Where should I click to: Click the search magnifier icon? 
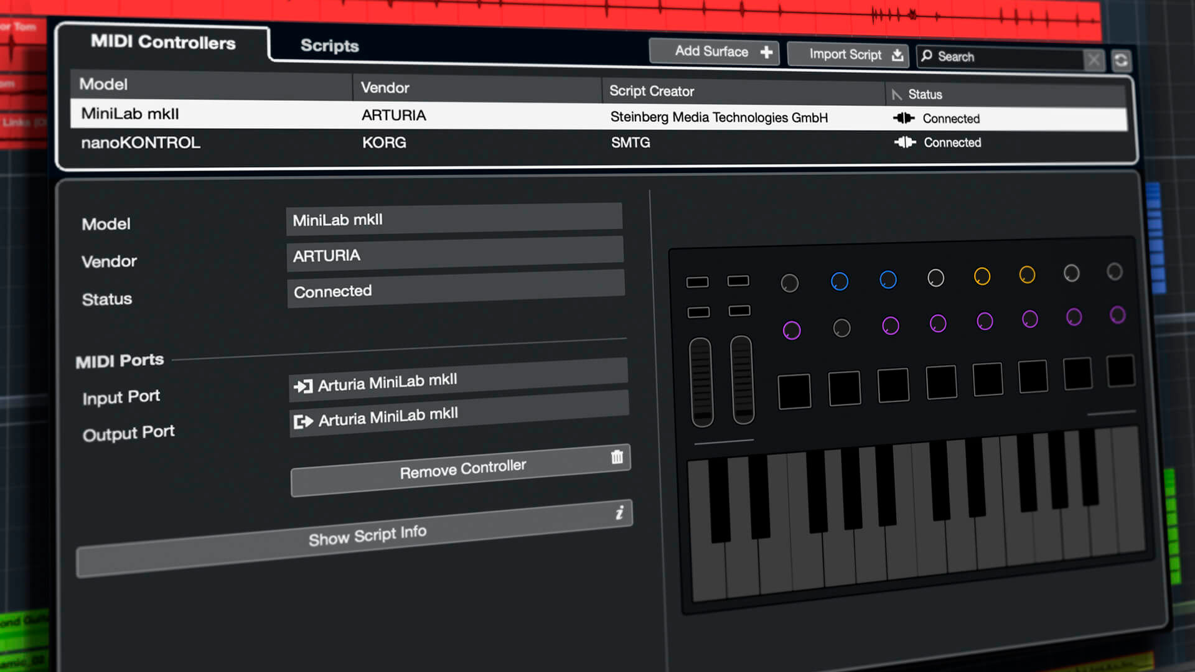pos(927,56)
